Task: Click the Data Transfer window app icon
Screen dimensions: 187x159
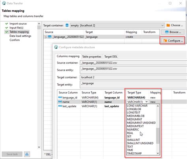Action: pos(4,3)
